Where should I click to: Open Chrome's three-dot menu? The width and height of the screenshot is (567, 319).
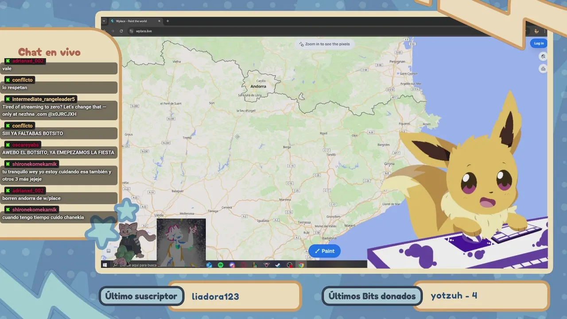[x=544, y=31]
